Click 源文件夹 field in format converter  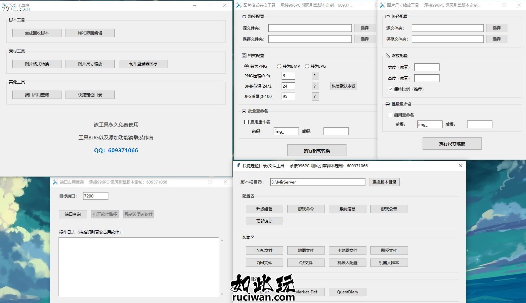[310, 28]
